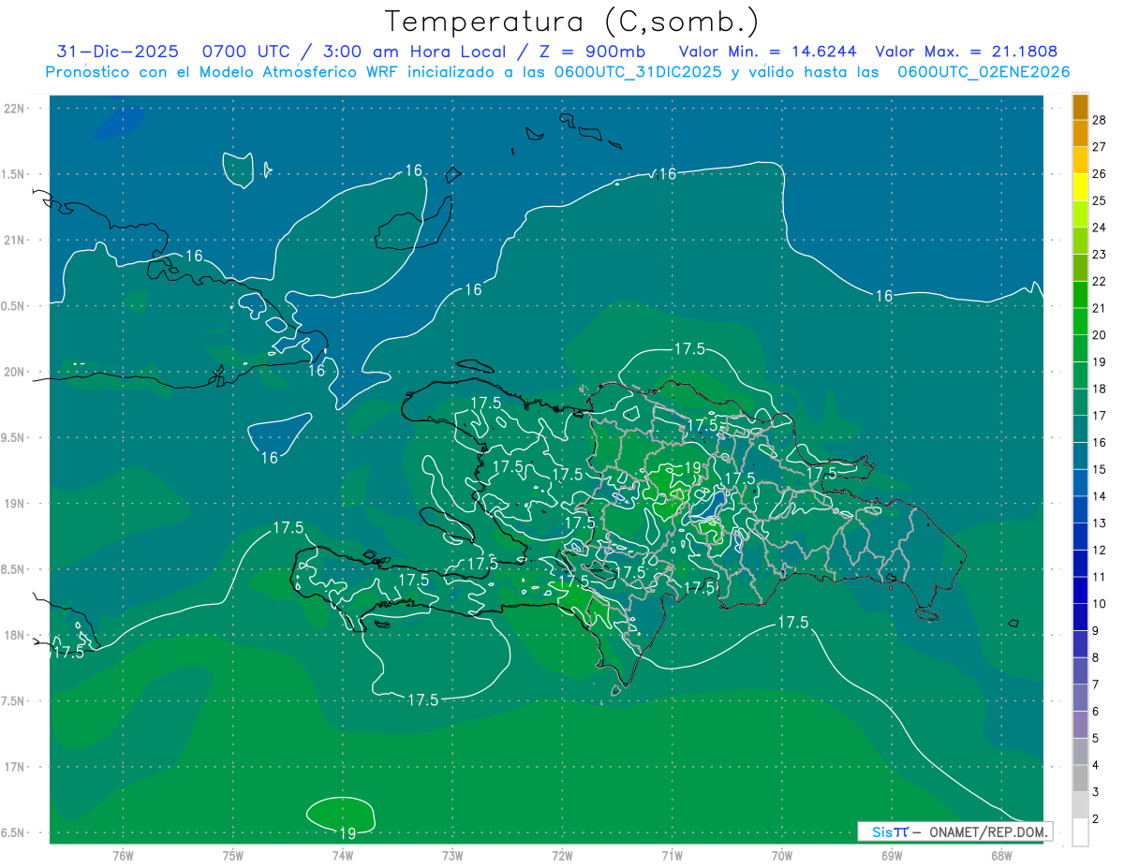
Task: Click the "0700 UTC" time label
Action: pyautogui.click(x=247, y=51)
